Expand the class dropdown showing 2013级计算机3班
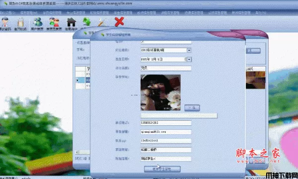This screenshot has height=179, width=298. click(189, 50)
